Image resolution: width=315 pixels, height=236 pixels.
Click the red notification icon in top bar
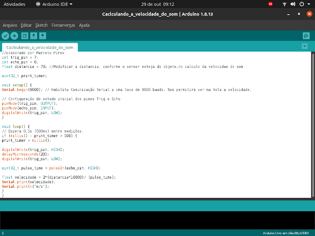(270, 4)
